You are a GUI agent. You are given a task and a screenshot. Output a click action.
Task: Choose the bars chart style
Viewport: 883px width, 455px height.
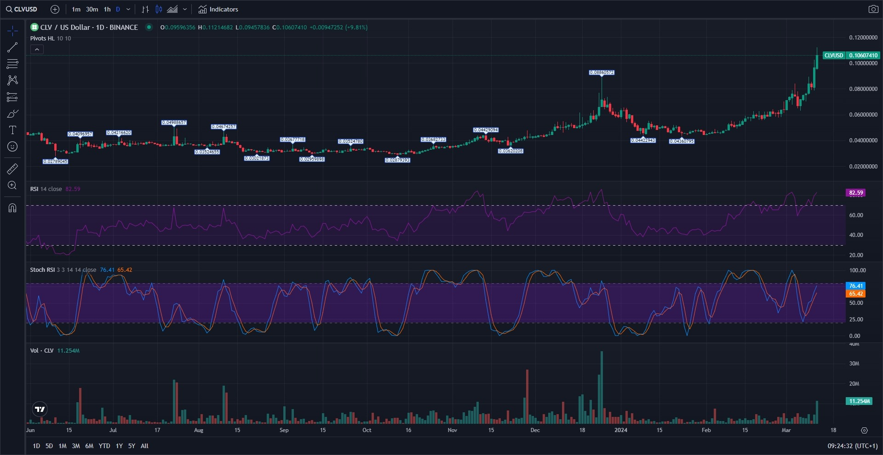click(145, 9)
